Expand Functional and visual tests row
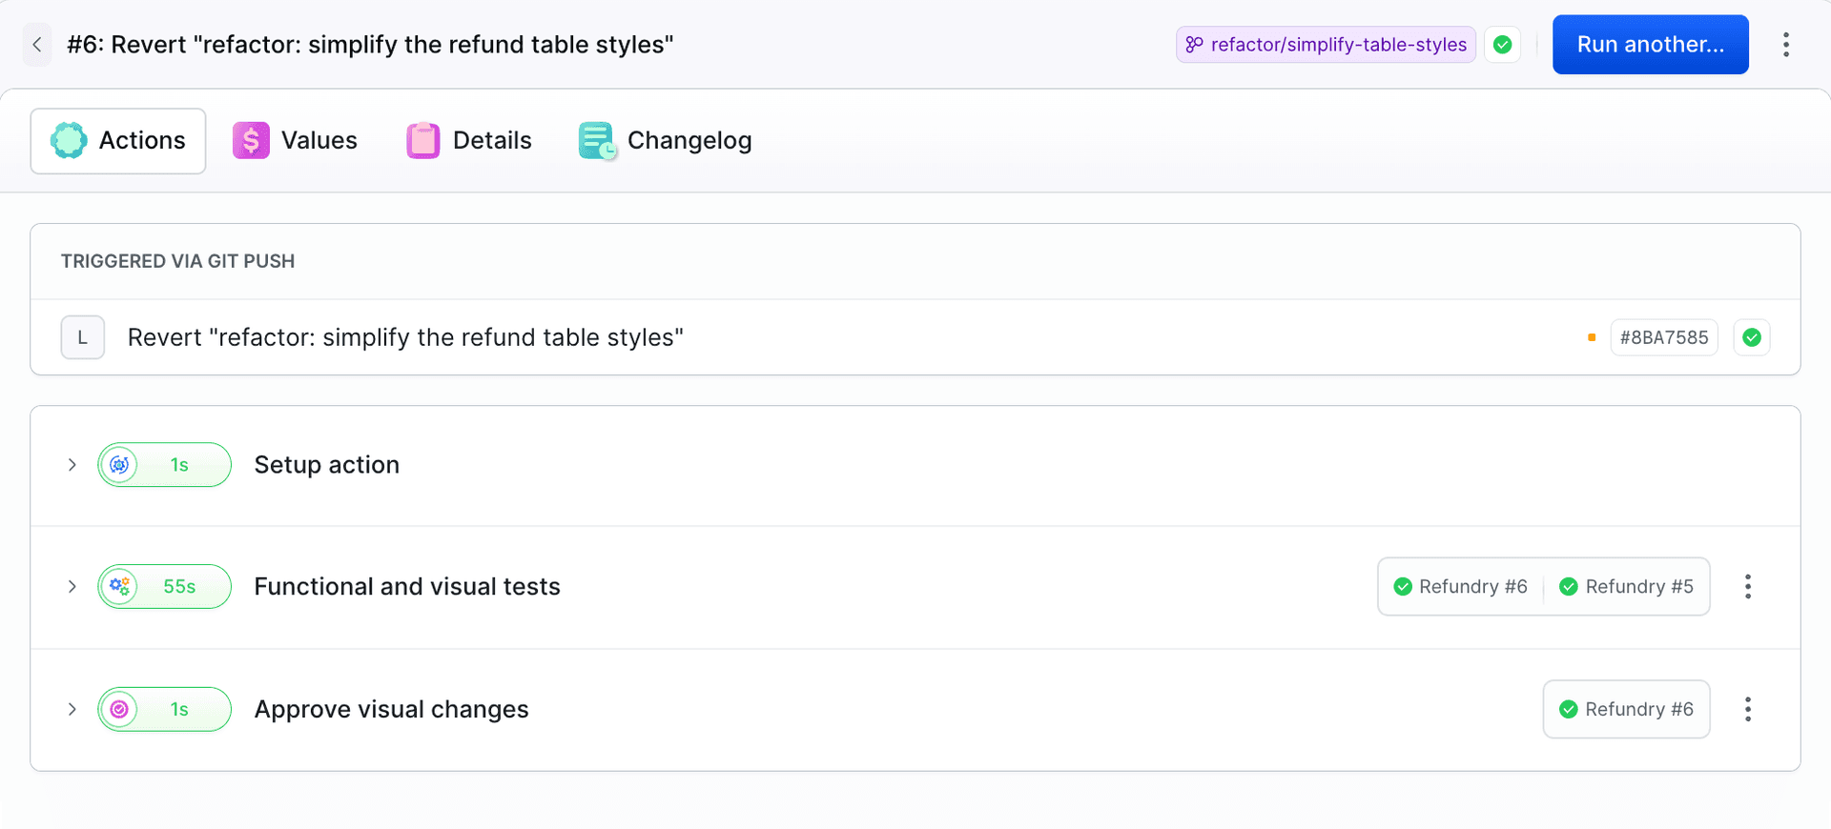This screenshot has height=829, width=1831. click(x=72, y=587)
